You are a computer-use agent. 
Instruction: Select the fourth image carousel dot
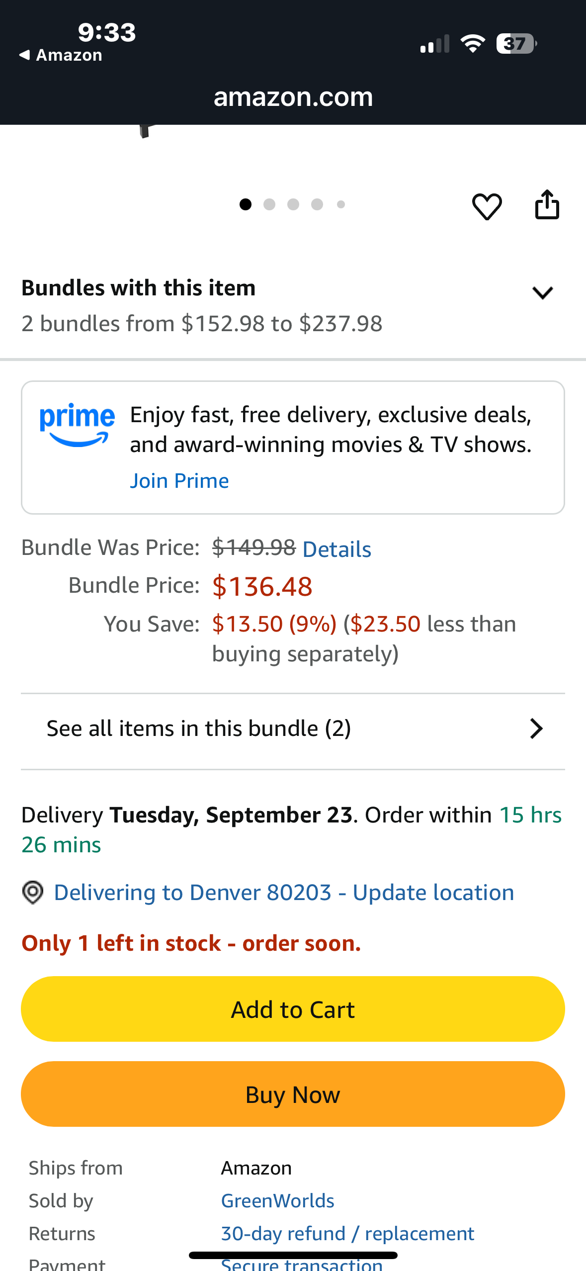317,204
